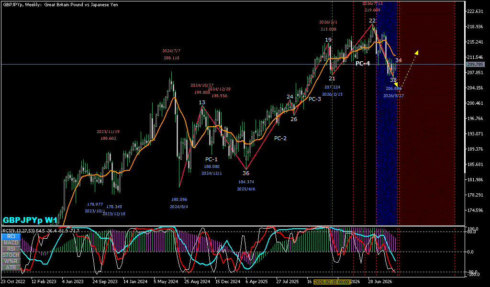Click the 219.609 top price label

tap(371, 10)
